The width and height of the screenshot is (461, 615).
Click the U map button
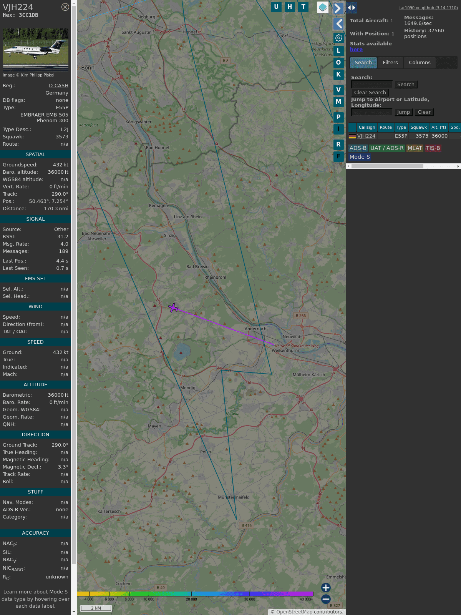coord(276,7)
